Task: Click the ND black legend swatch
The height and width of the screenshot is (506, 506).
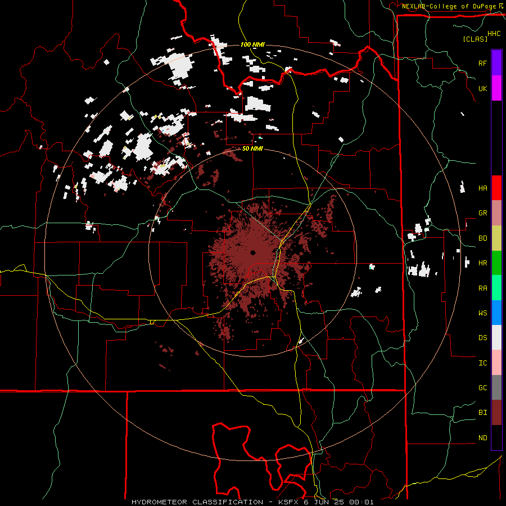Action: (x=496, y=437)
